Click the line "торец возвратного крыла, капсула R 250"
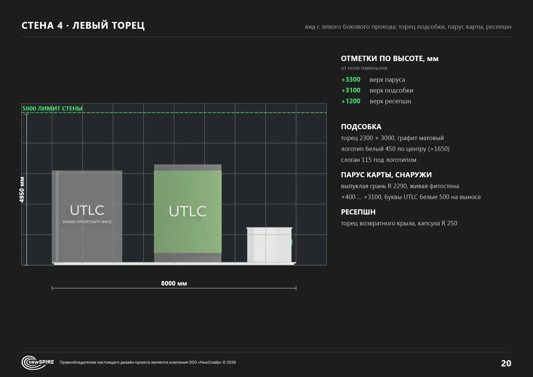This screenshot has width=533, height=377. (399, 223)
